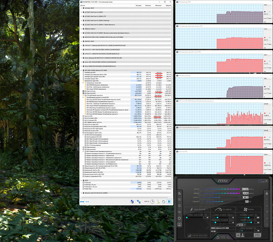Click the Afterburner reset-to-defaults arrow icon
This screenshot has height=242, width=273.
pyautogui.click(x=218, y=237)
